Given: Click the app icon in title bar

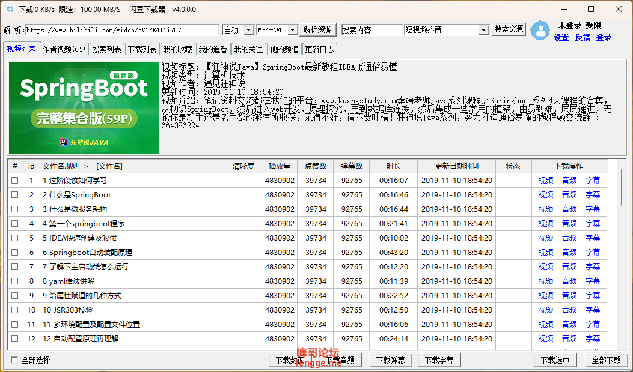Looking at the screenshot, I should 10,9.
